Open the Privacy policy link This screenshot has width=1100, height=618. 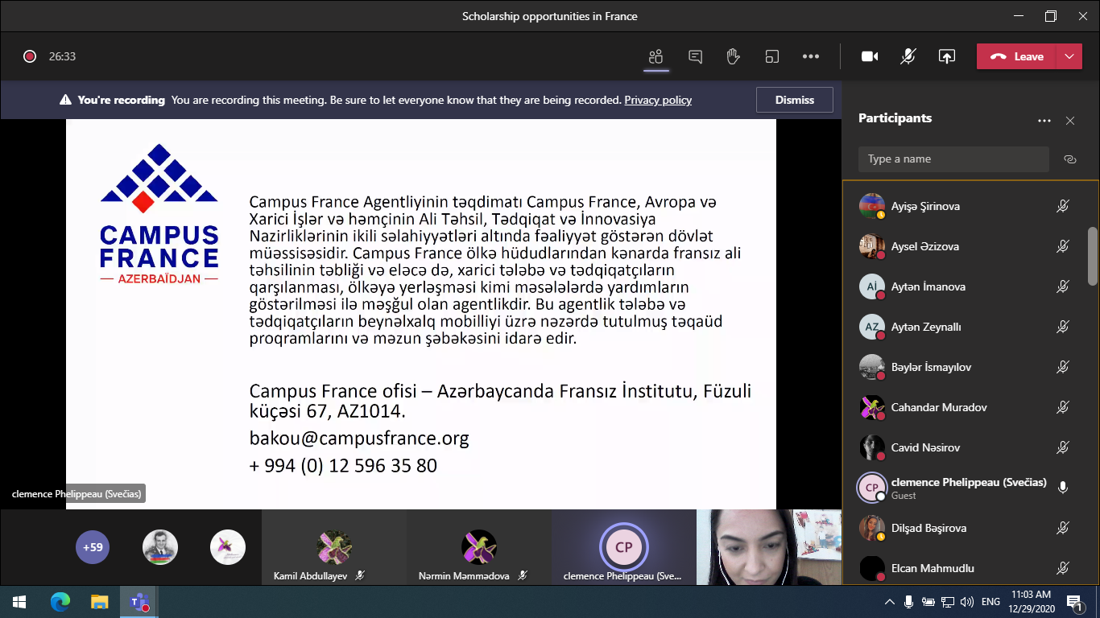pos(658,101)
